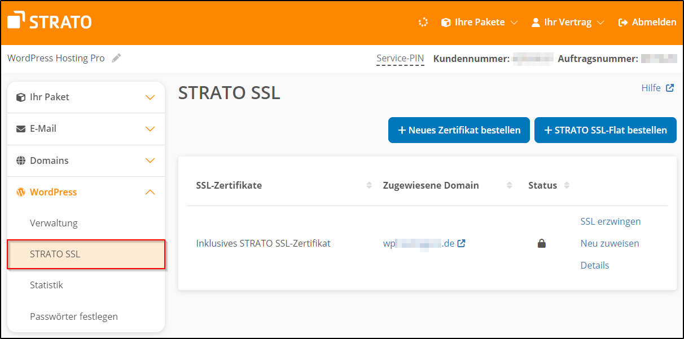Click the pencil icon to rename WordPress Hosting Pro
Screen dimensions: 684x339
point(116,57)
